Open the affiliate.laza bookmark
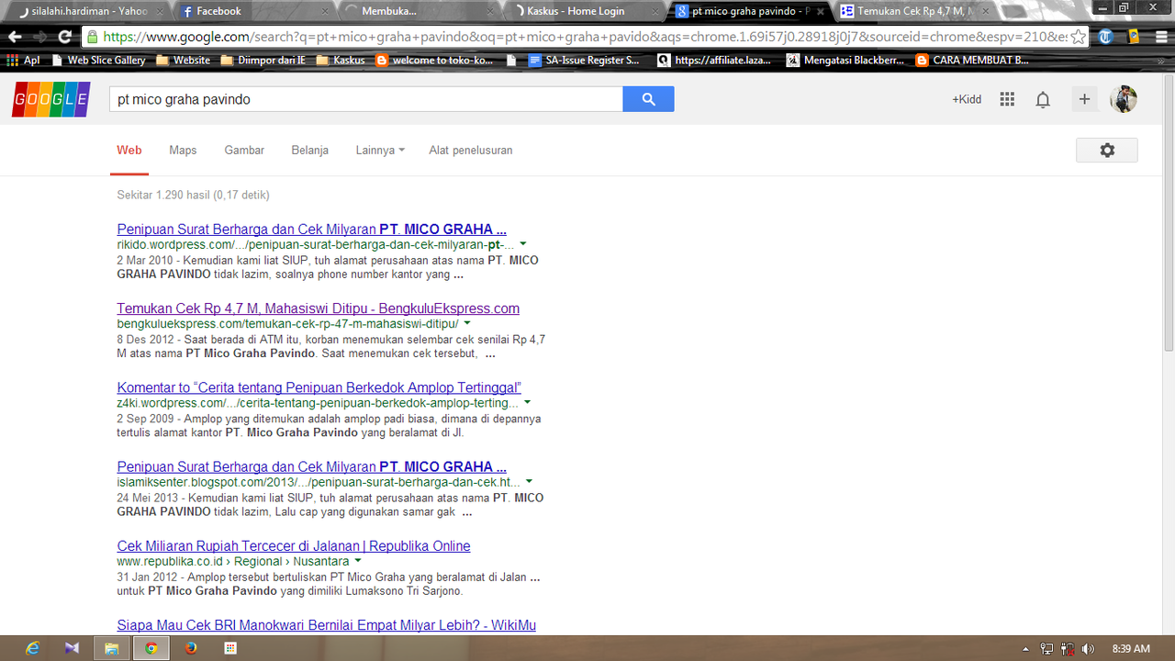Viewport: 1175px width, 661px height. pyautogui.click(x=714, y=61)
